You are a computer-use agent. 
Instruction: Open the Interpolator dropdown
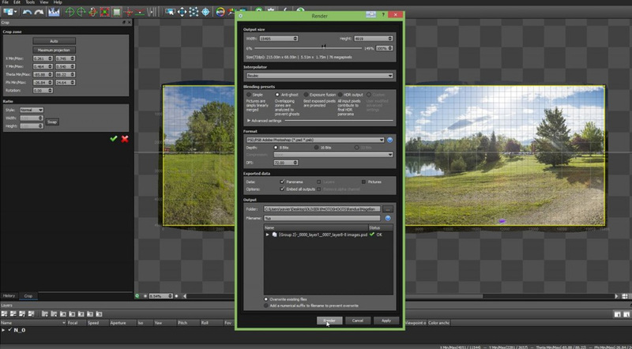tap(320, 76)
